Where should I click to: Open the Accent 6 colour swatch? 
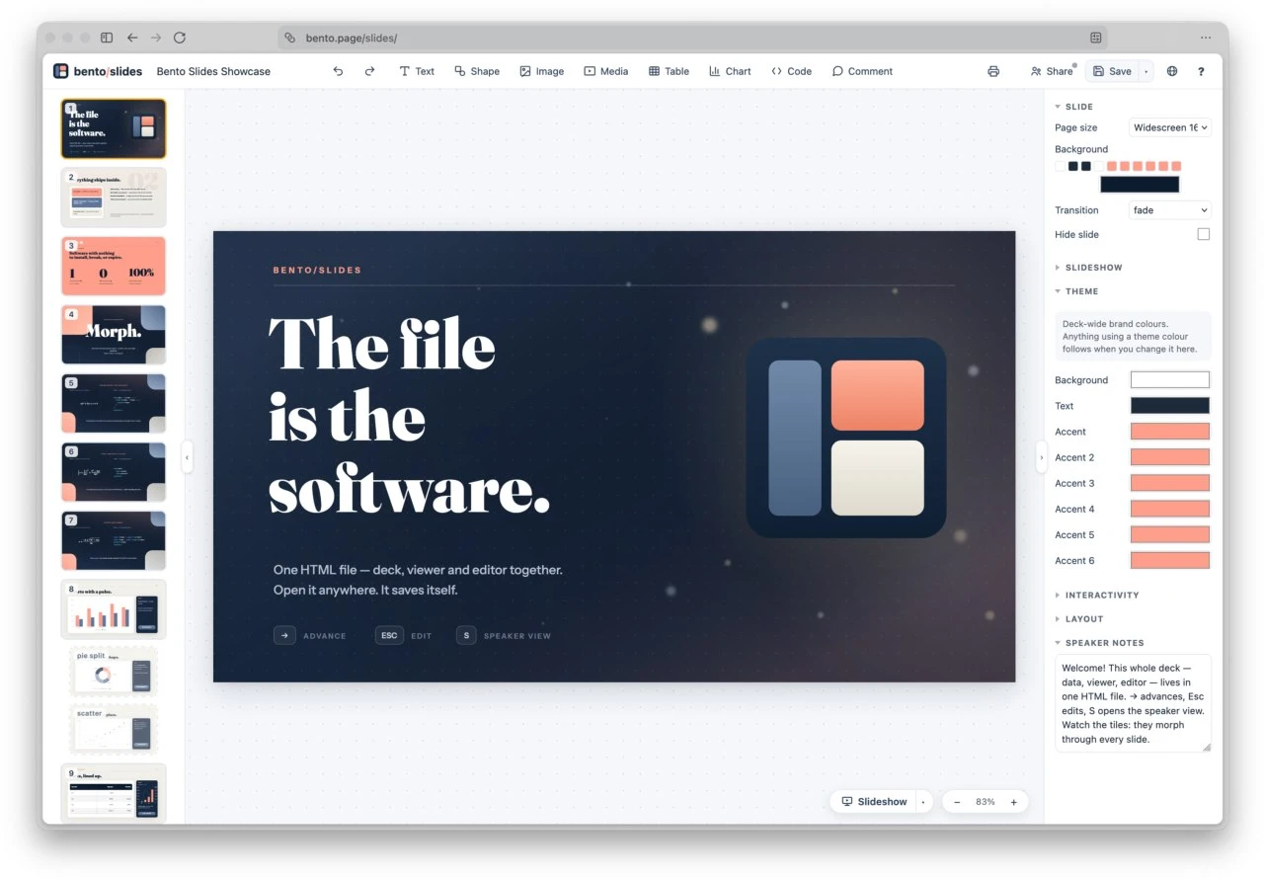point(1170,560)
